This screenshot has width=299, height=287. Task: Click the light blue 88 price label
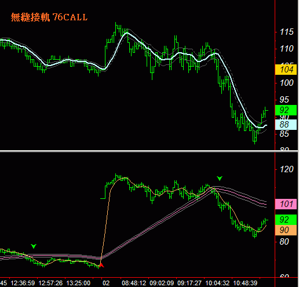pyautogui.click(x=286, y=125)
